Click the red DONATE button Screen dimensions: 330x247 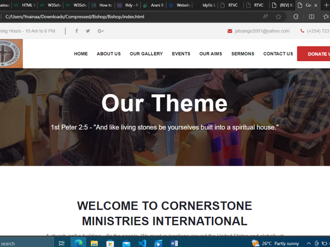313,54
